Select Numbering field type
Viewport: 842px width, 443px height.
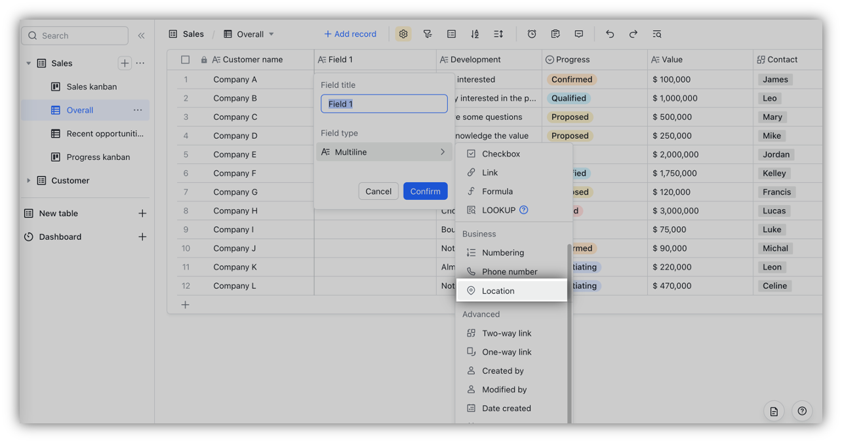coord(513,252)
